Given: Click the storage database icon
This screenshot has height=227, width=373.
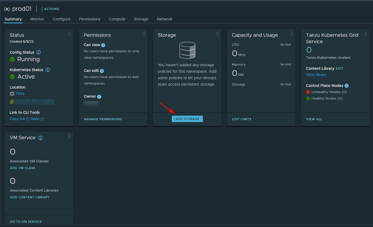Looking at the screenshot, I should click(x=187, y=50).
